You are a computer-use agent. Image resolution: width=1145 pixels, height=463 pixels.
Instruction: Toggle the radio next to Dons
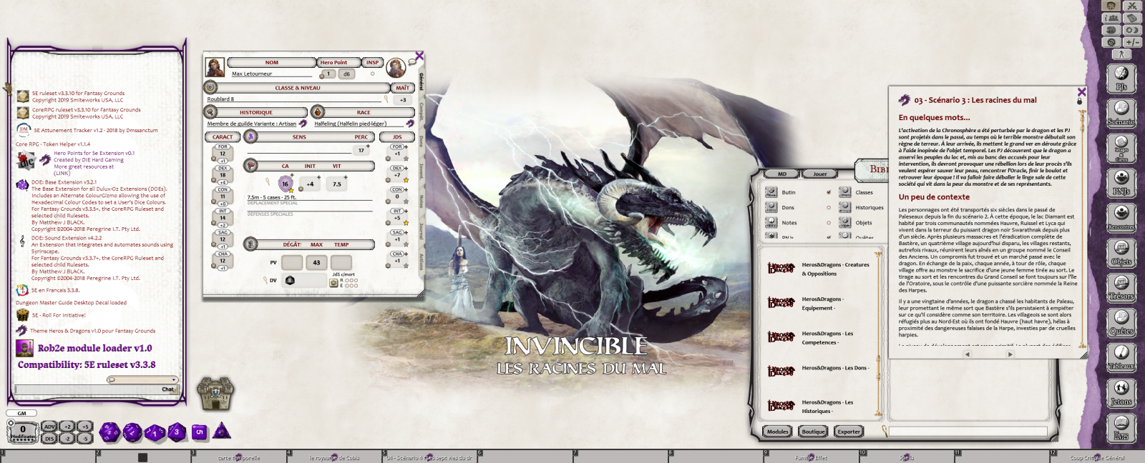coord(829,208)
